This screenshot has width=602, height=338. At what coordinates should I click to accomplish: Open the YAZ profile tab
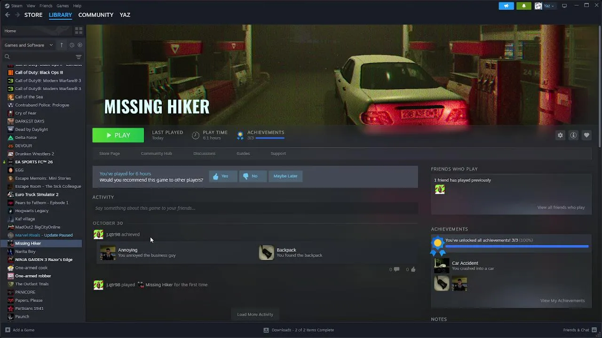[x=125, y=15]
